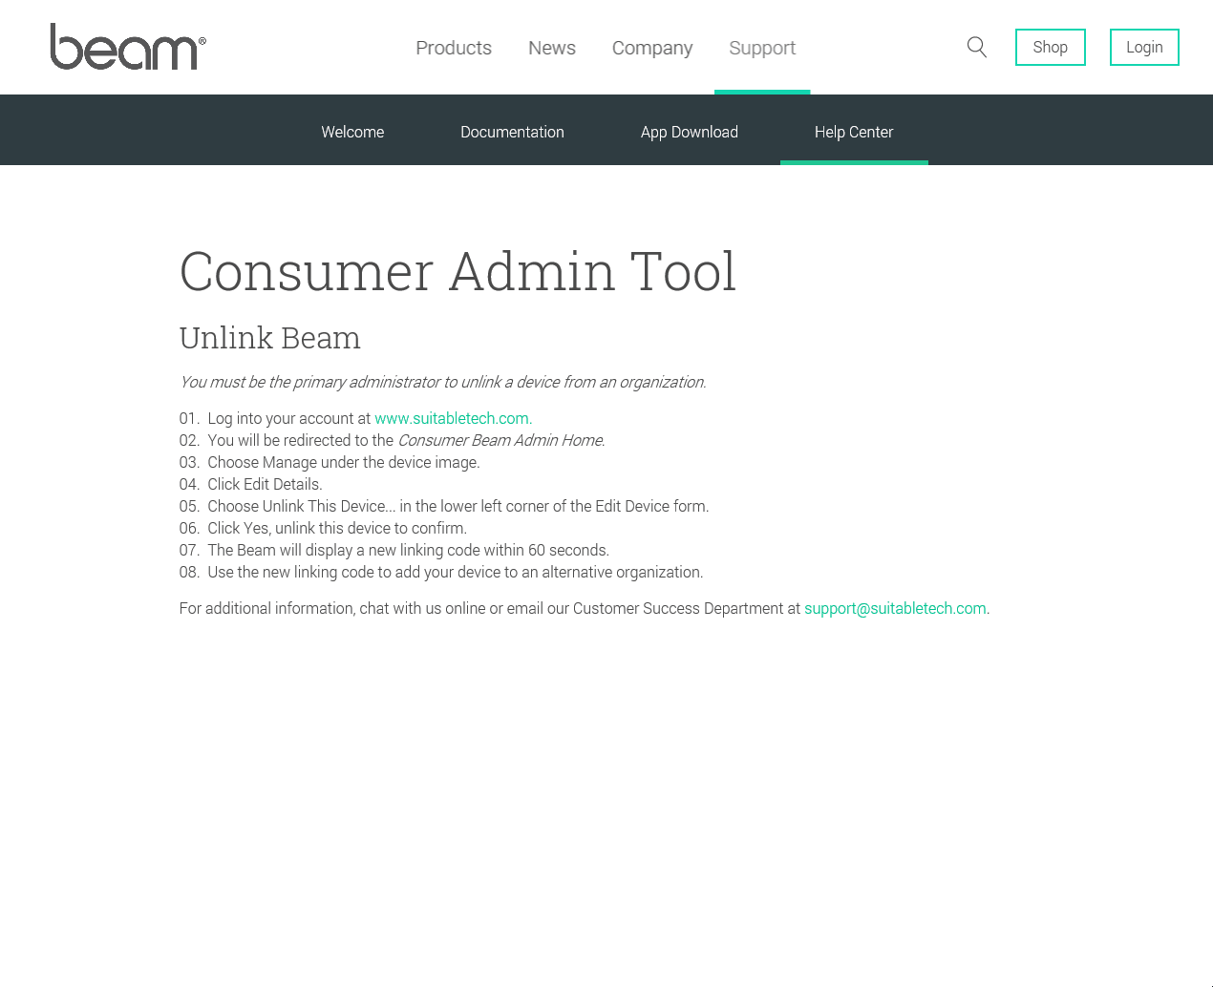Viewport: 1213px width, 987px height.
Task: Click the Unlink Beam subheading
Action: coord(270,338)
